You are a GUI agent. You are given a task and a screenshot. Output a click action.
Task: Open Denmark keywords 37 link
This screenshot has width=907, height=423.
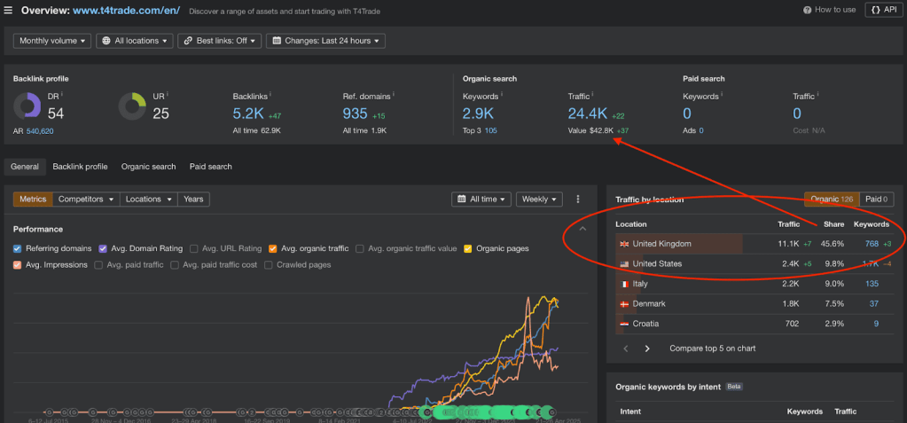(x=873, y=304)
